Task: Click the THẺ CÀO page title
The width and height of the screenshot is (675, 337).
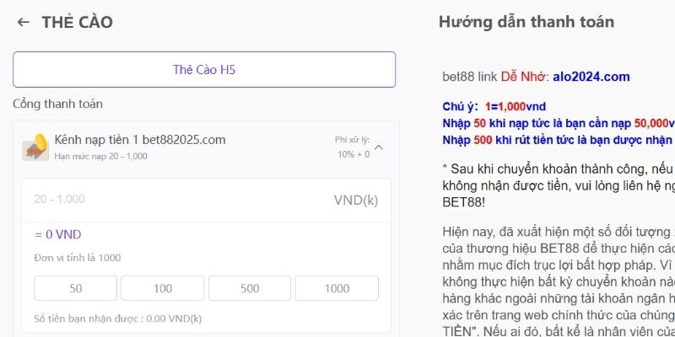Action: pyautogui.click(x=77, y=23)
